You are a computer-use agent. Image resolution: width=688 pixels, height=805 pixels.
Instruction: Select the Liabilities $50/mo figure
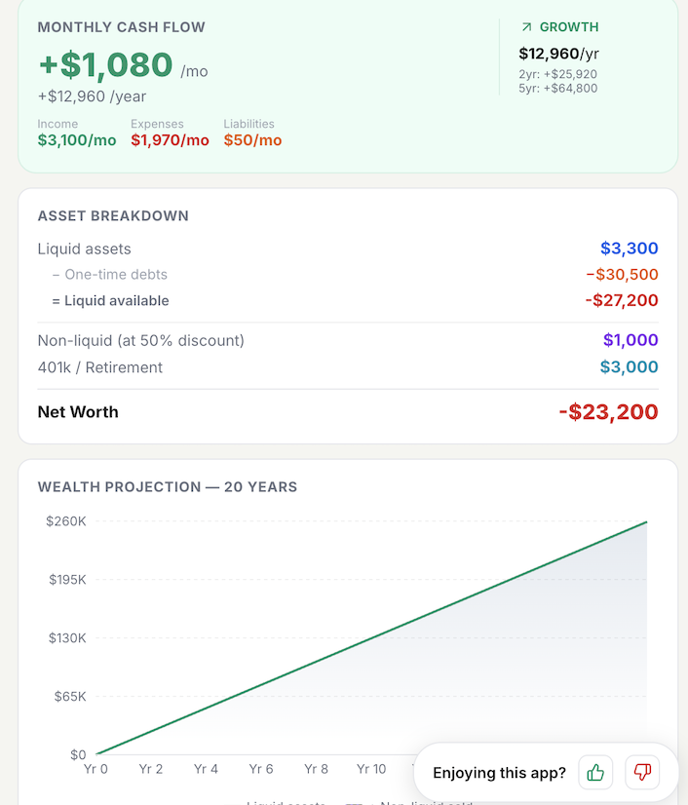[x=252, y=140]
